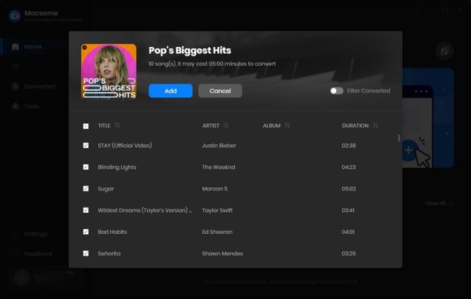Screen dimensions: 471x299
Task: Click the blue plus add icon
Action: pos(408,150)
